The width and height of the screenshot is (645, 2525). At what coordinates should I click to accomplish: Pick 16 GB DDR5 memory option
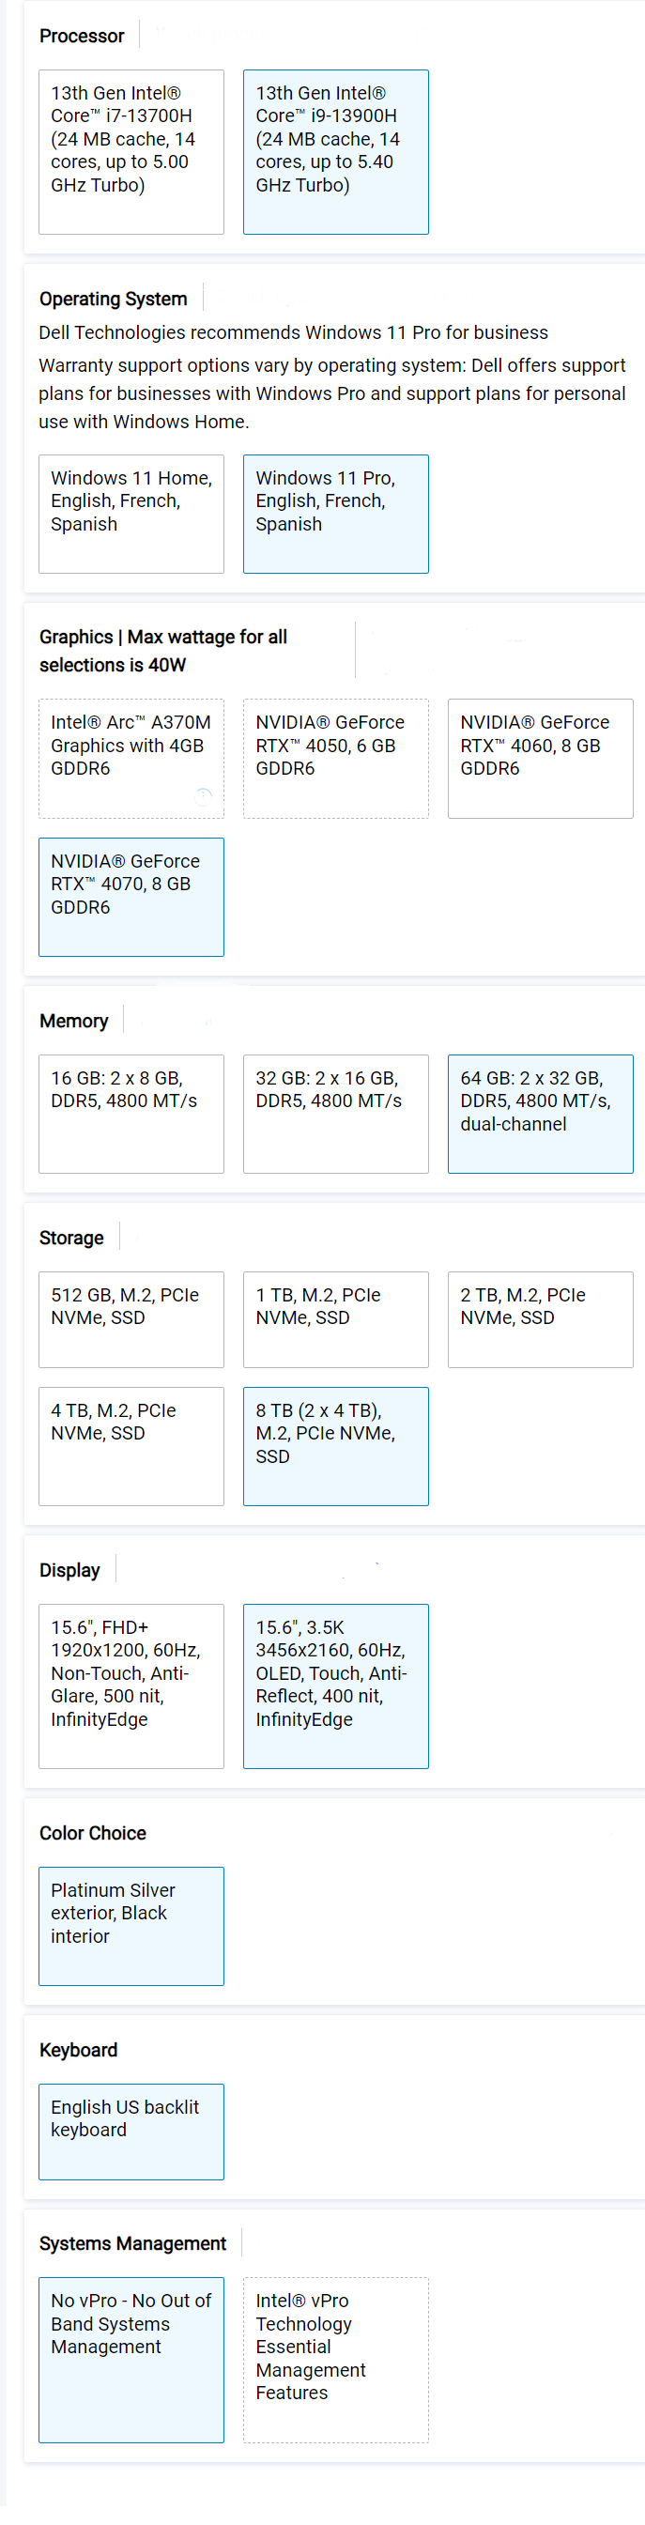click(x=131, y=1114)
